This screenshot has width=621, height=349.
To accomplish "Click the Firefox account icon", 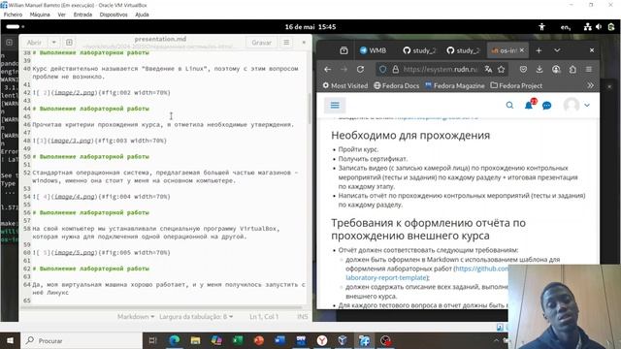I will 556,69.
